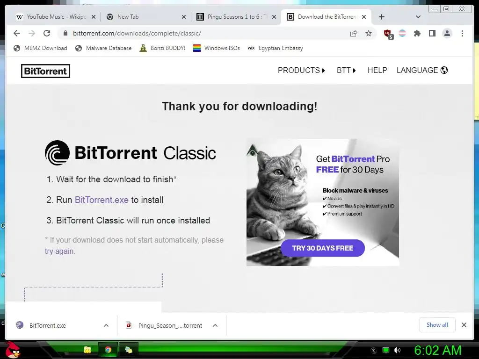Viewport: 479px width, 359px height.
Task: Close the Download the BitTorrent tab
Action: point(364,17)
